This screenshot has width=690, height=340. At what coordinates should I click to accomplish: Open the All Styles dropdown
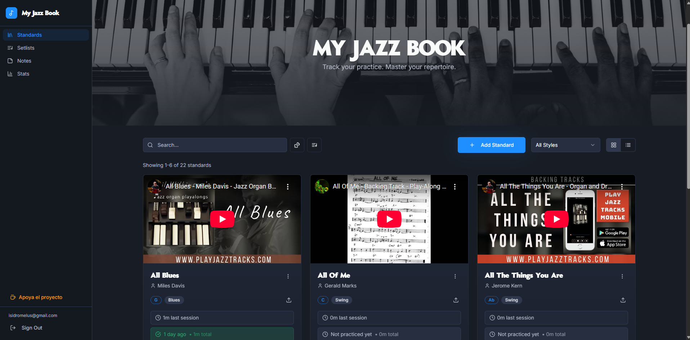tap(565, 145)
